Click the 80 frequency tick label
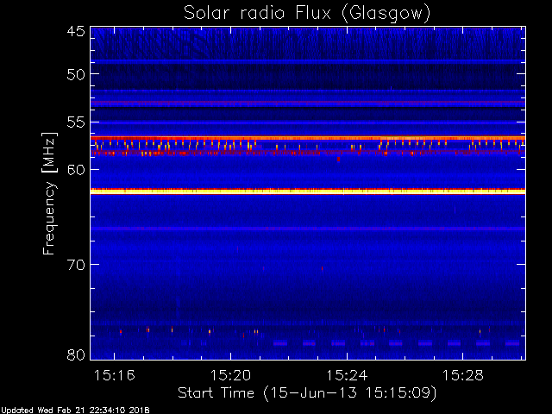The image size is (552, 414). [x=76, y=354]
